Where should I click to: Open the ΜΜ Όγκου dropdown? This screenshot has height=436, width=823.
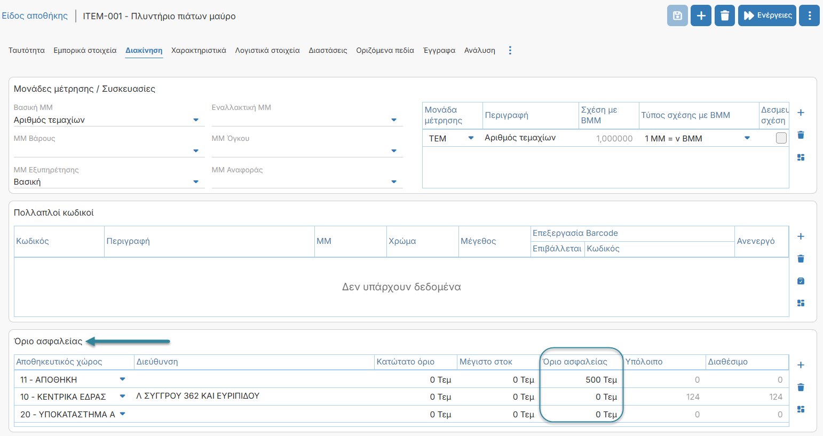pos(394,151)
